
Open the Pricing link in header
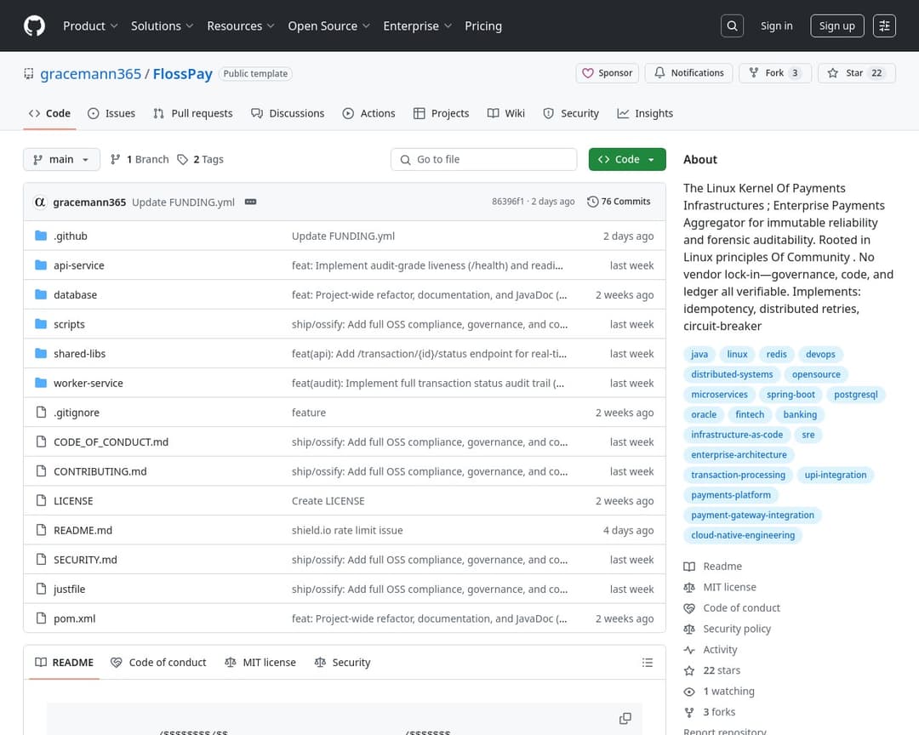[483, 26]
